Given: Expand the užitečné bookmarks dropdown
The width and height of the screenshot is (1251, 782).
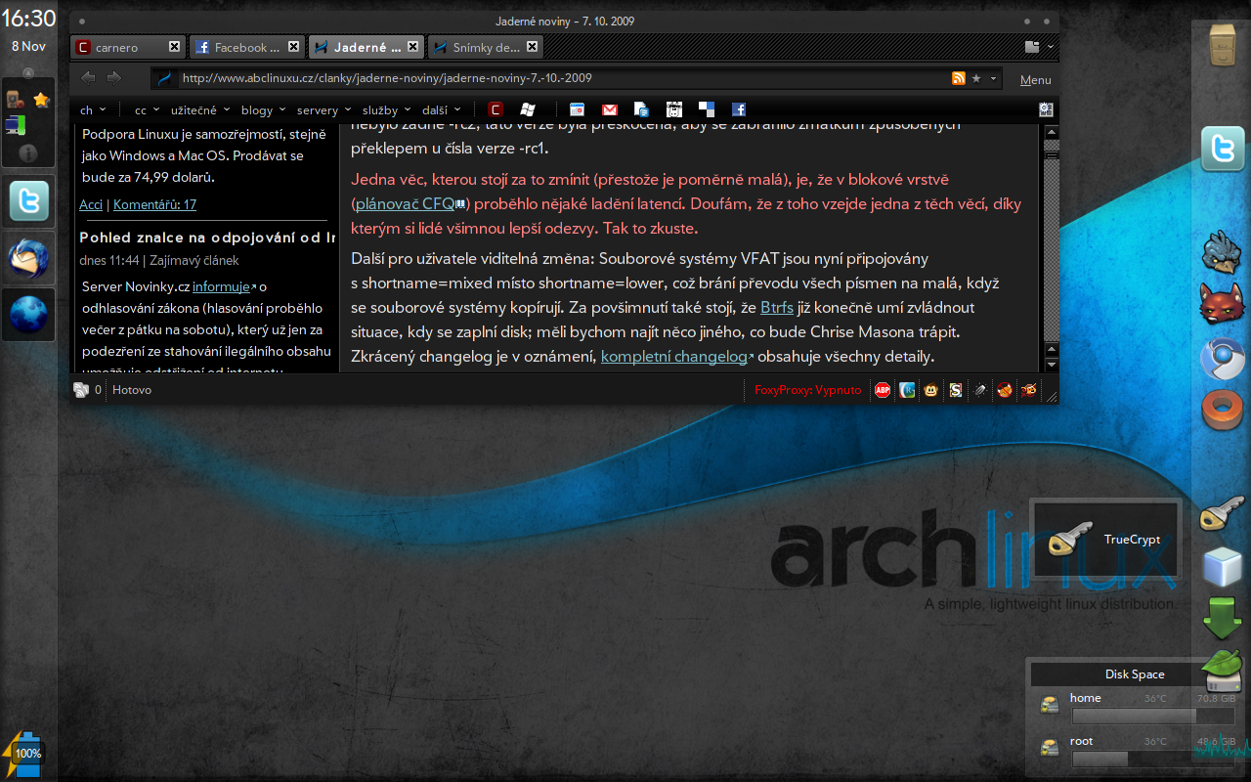Looking at the screenshot, I should tap(200, 110).
